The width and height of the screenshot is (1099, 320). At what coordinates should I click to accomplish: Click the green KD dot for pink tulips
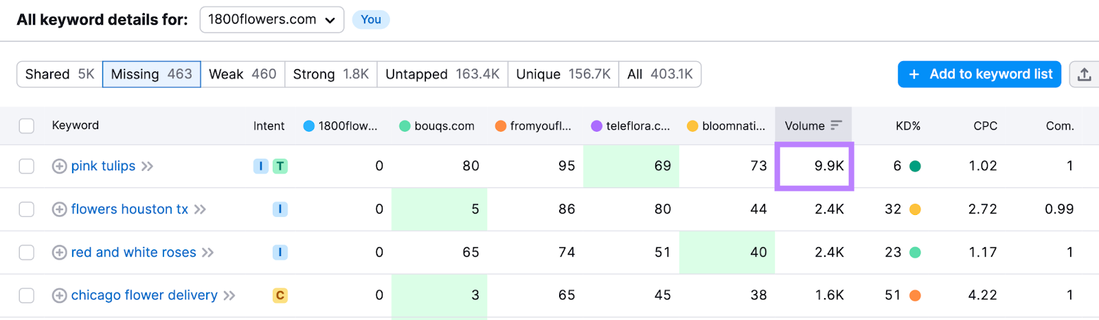(915, 166)
